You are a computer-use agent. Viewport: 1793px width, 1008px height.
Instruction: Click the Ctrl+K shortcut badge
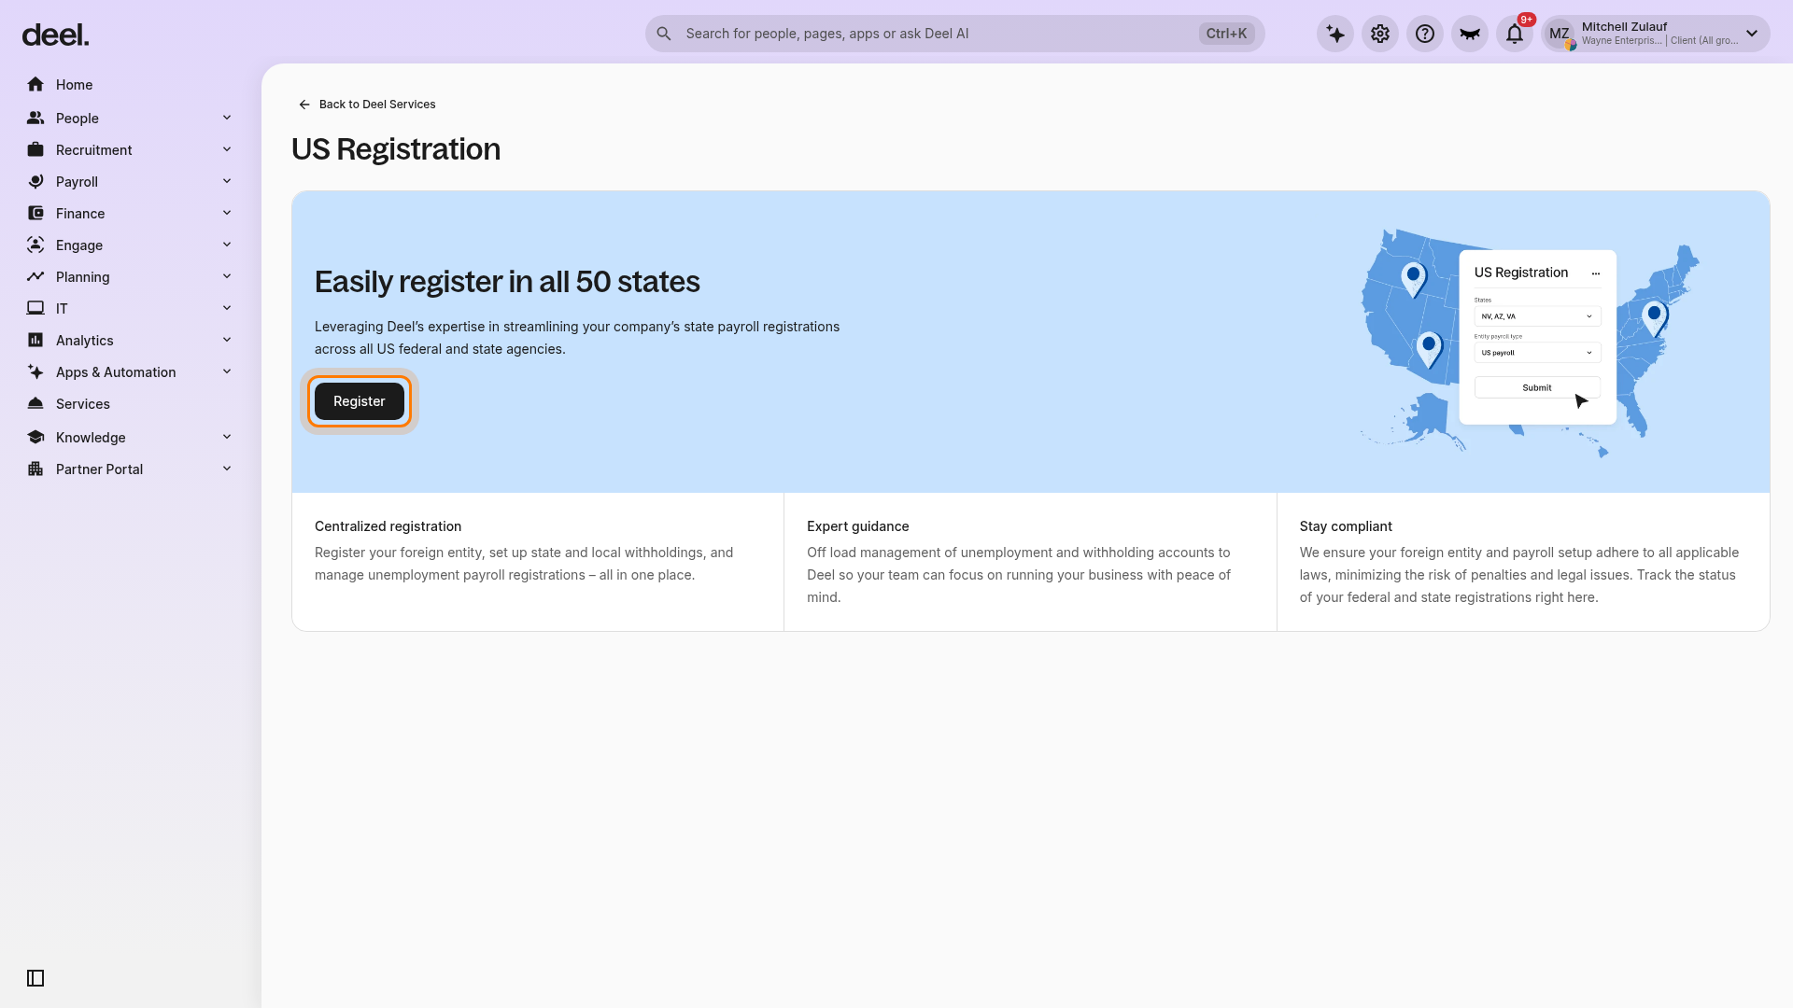coord(1226,34)
